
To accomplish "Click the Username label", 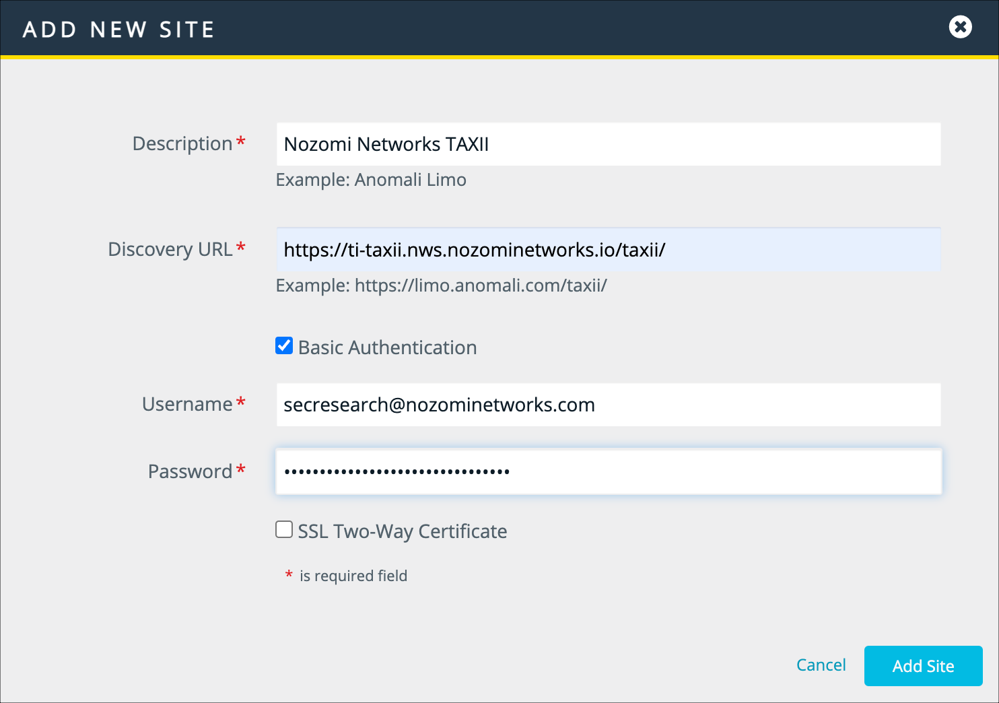I will pyautogui.click(x=187, y=404).
